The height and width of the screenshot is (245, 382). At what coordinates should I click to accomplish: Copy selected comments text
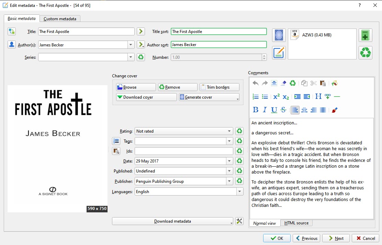click(304, 83)
